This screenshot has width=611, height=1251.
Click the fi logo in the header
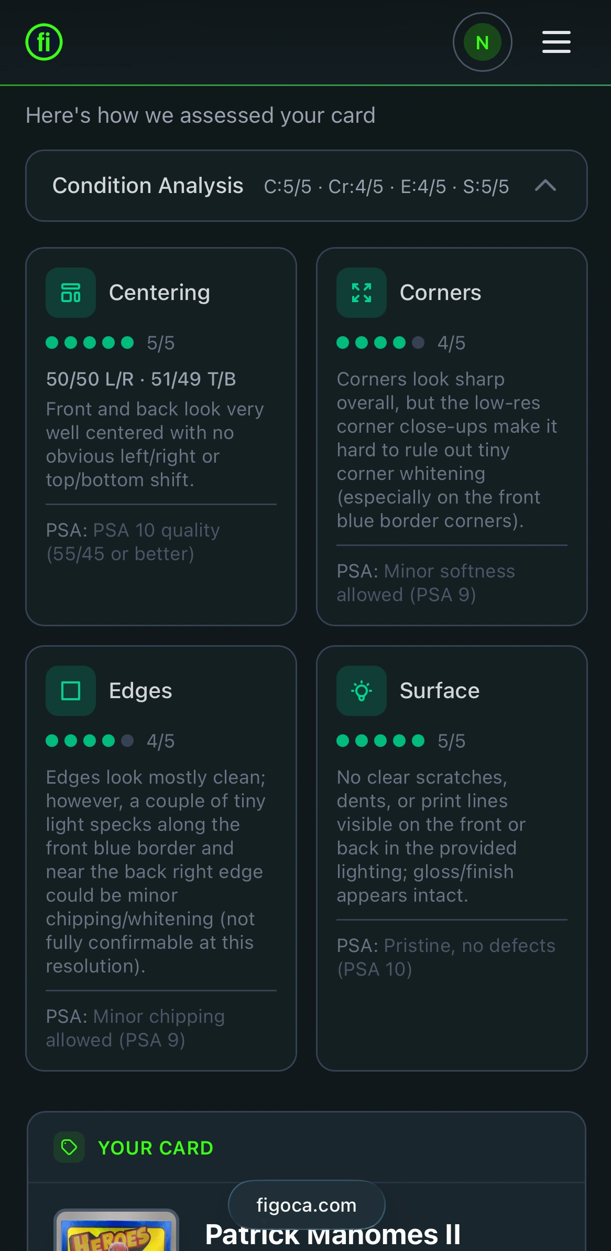[x=43, y=42]
